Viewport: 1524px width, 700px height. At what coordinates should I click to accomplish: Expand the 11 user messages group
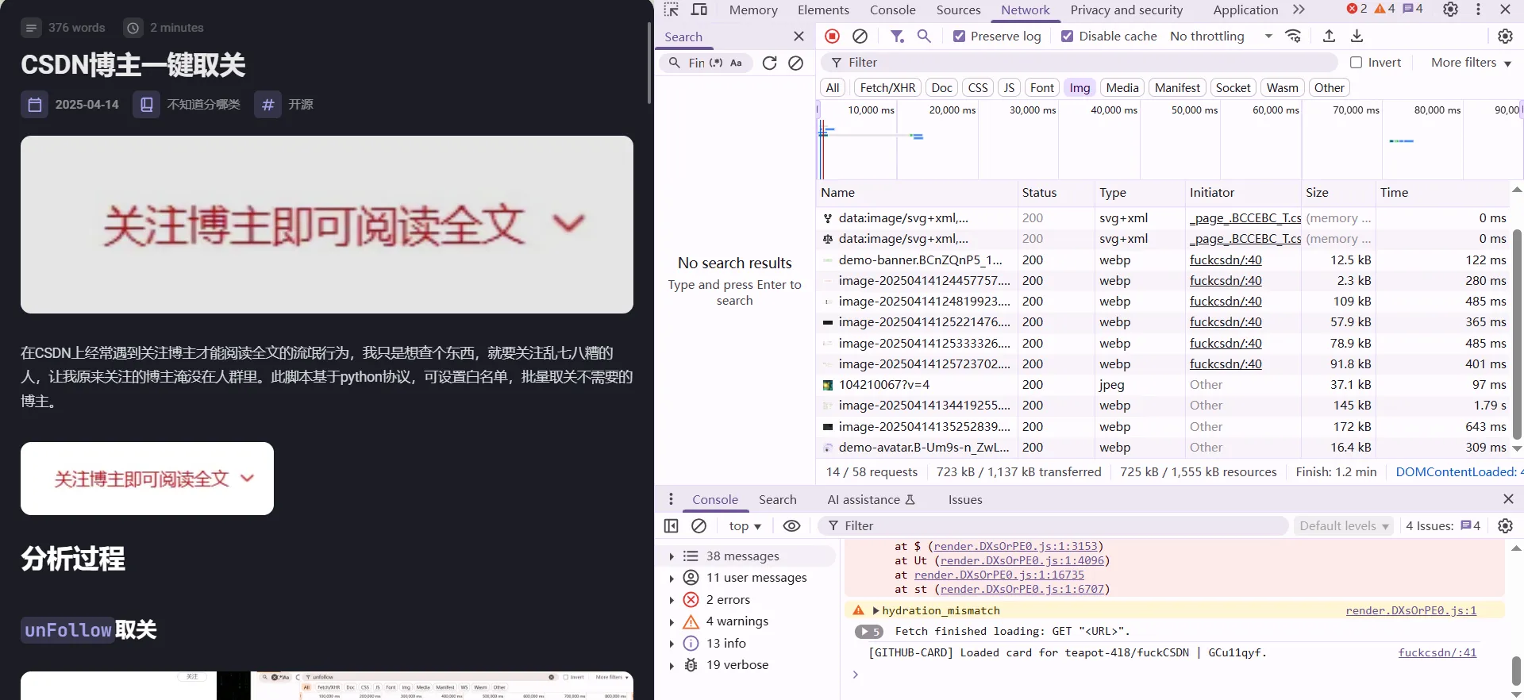(x=672, y=578)
